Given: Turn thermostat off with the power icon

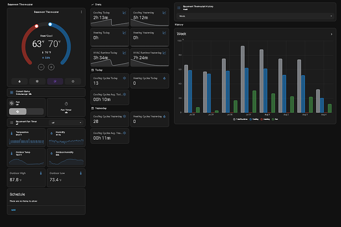Looking at the screenshot, I should point(73,81).
